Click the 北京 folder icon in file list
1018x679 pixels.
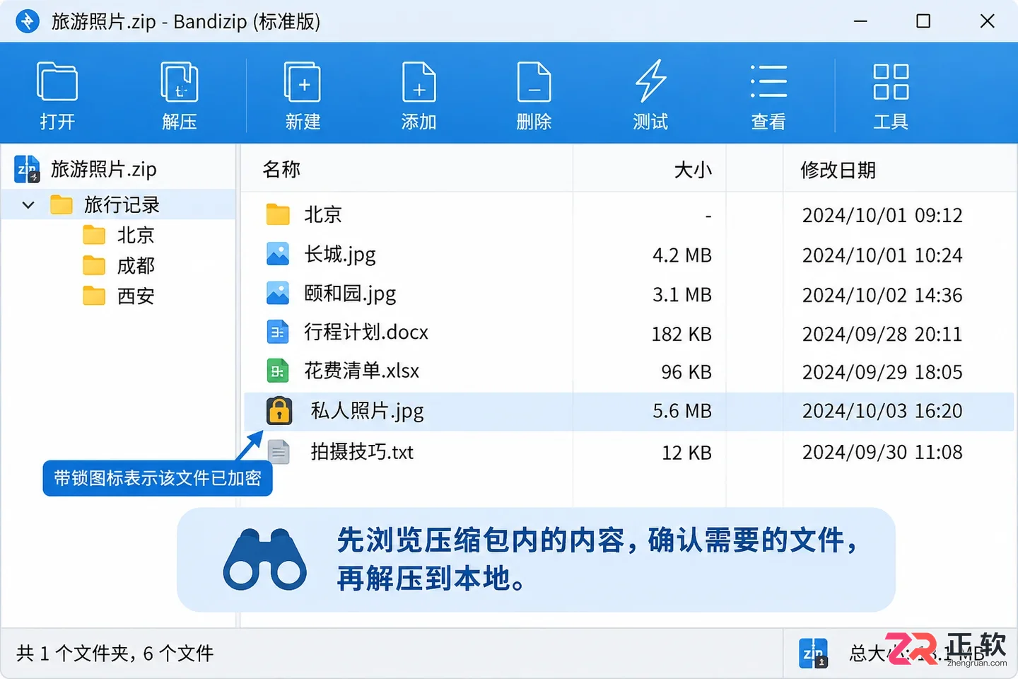pos(278,214)
